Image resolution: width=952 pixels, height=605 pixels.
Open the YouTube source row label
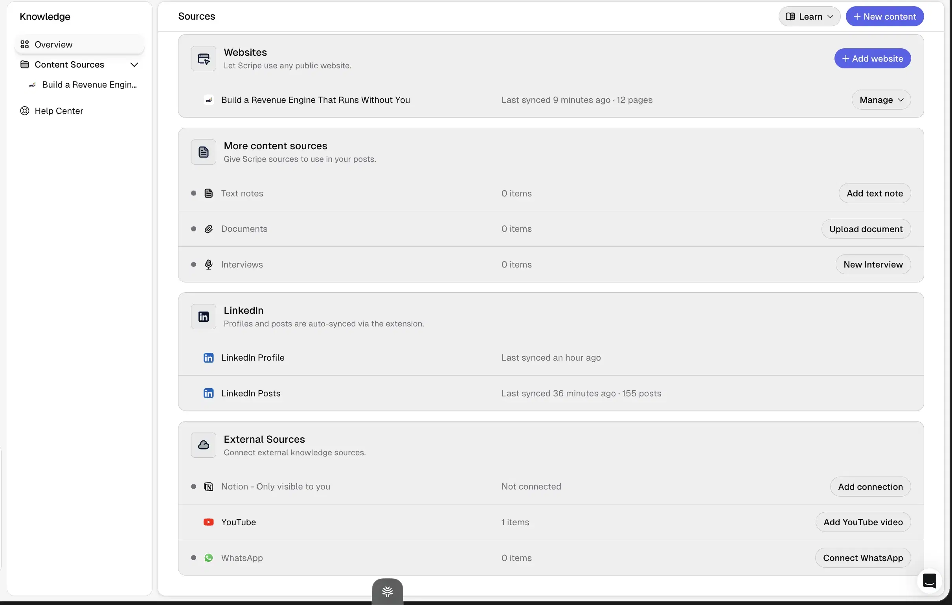pyautogui.click(x=239, y=522)
